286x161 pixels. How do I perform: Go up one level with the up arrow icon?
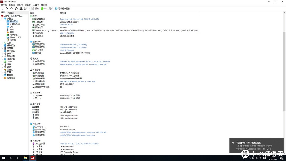tap(12, 8)
